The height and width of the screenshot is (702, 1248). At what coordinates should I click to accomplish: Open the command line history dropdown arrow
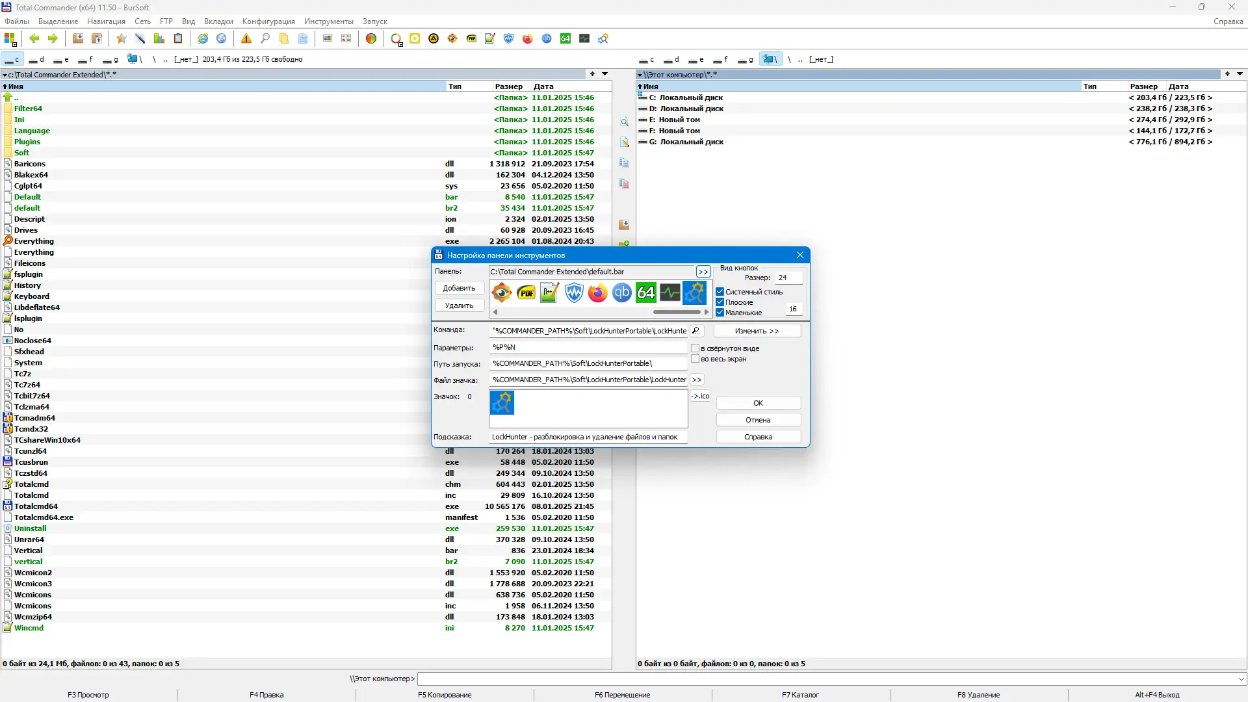(1241, 679)
